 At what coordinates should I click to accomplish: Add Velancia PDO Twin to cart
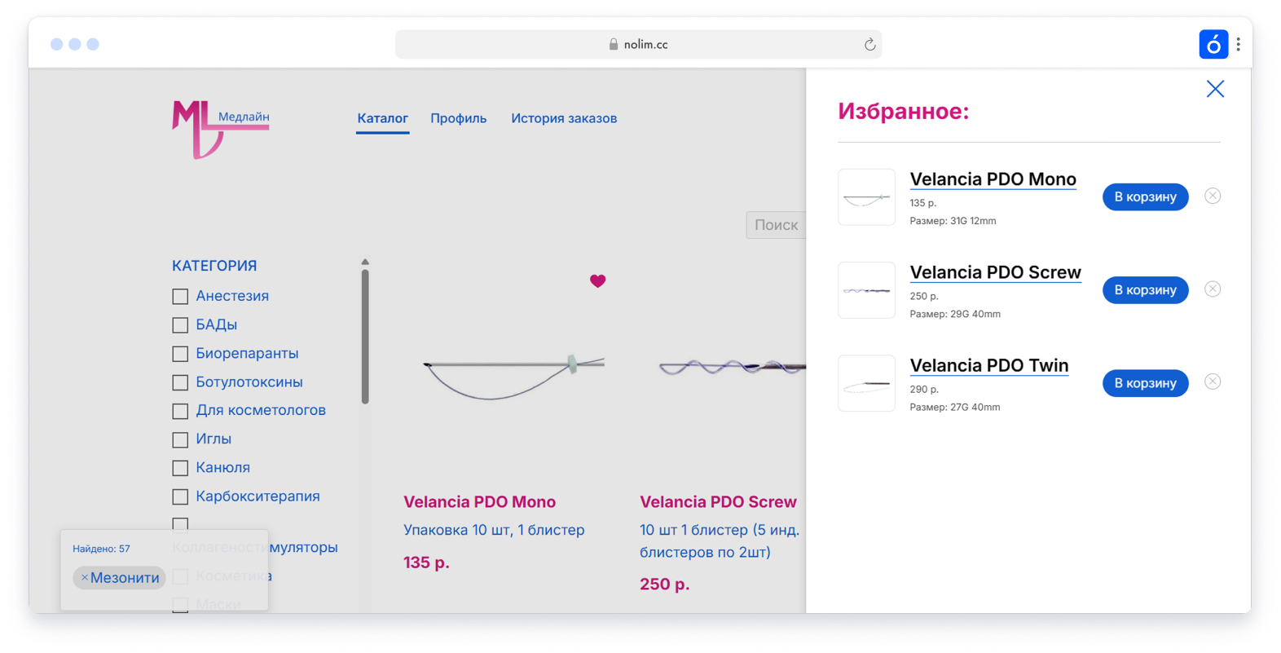(1145, 382)
